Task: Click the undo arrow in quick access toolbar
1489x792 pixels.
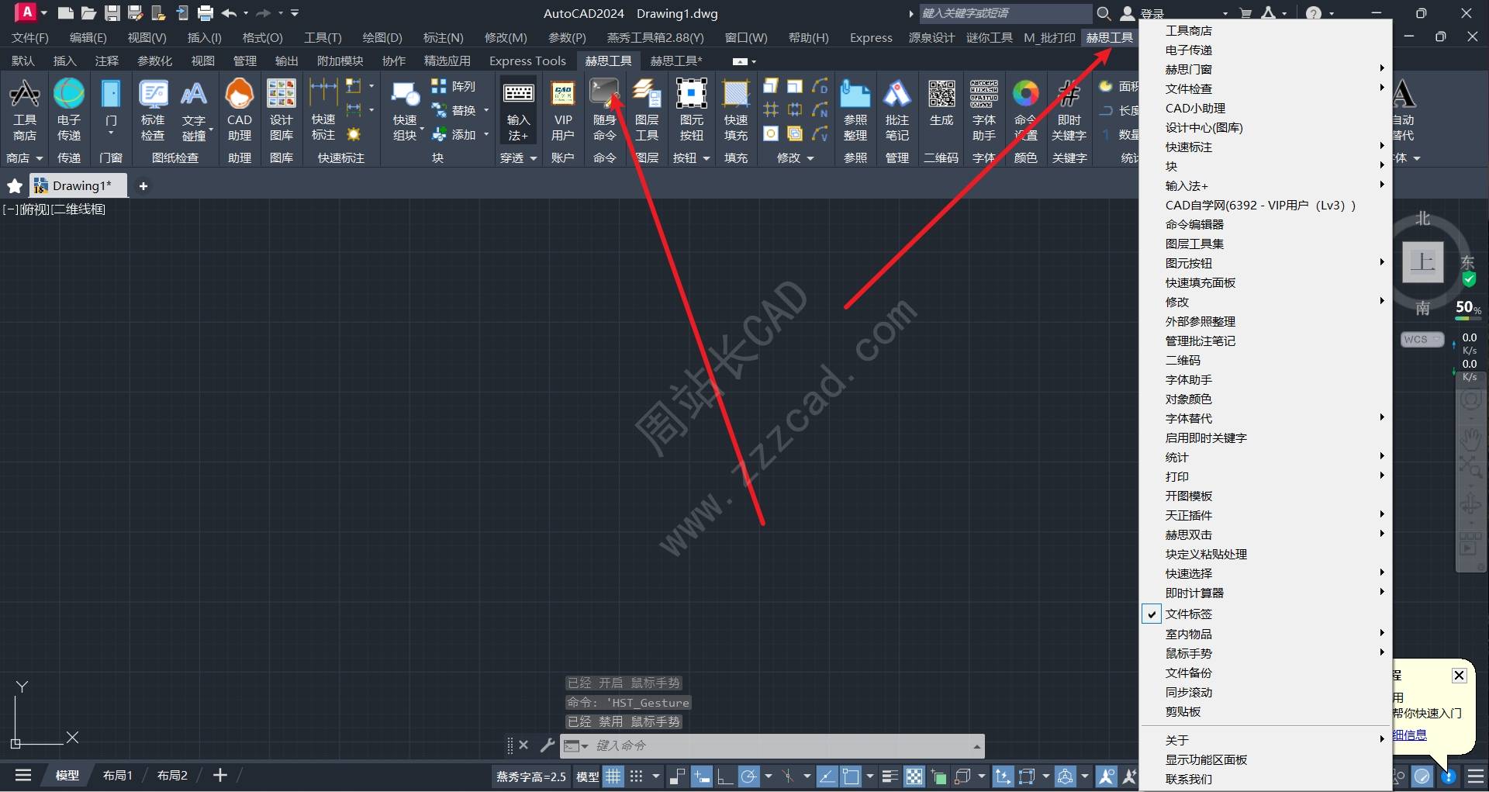Action: click(229, 13)
